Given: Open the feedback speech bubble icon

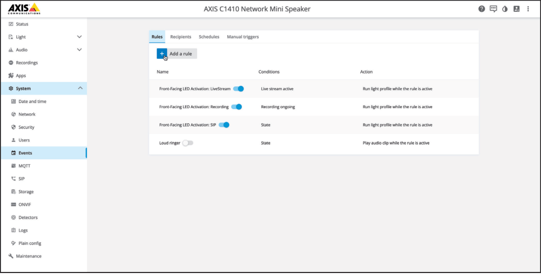Looking at the screenshot, I should 494,9.
